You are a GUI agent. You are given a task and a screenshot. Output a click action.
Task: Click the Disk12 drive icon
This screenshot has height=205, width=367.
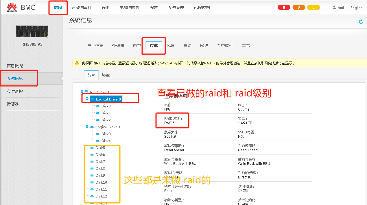(92, 196)
